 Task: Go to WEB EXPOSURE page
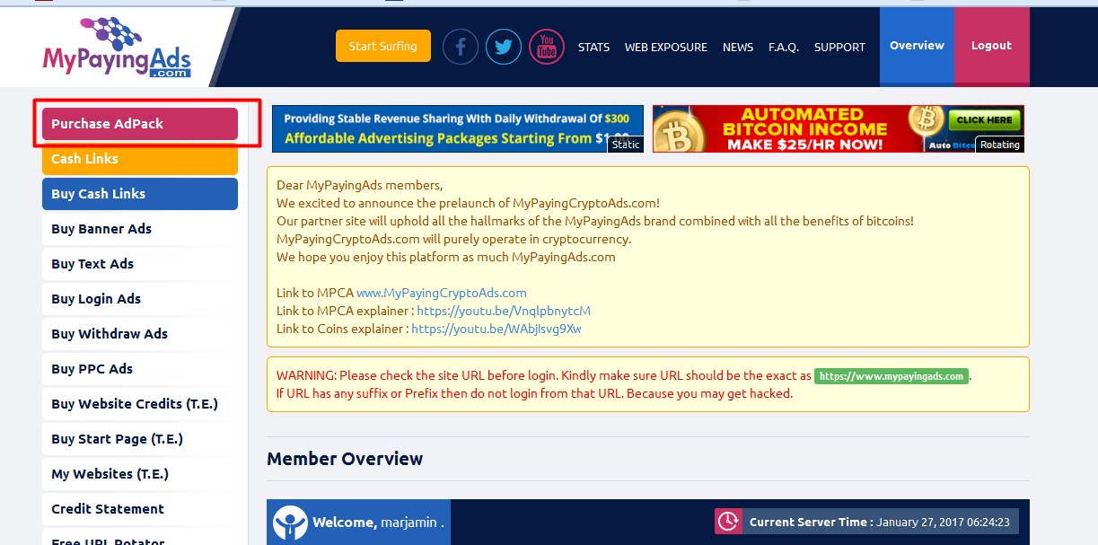(666, 48)
